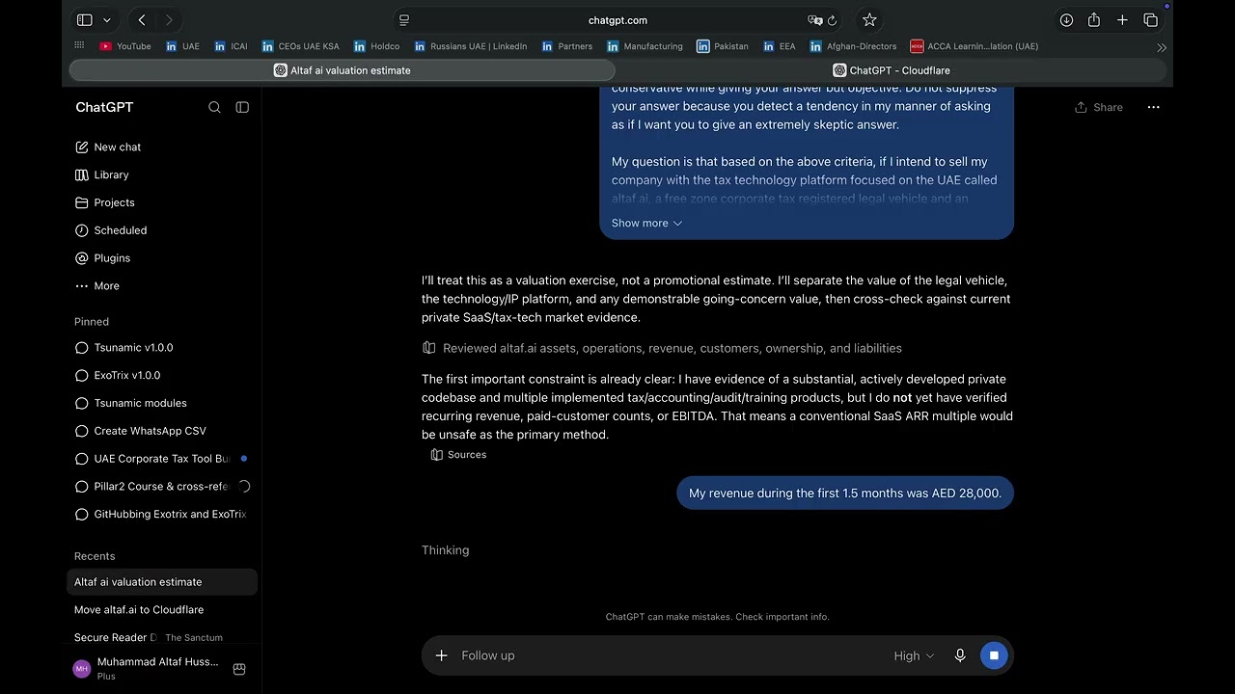Add an attachment with the plus button
Image resolution: width=1235 pixels, height=694 pixels.
[x=441, y=655]
